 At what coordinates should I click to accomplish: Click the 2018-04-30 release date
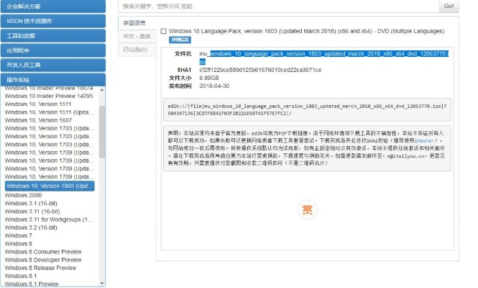214,86
